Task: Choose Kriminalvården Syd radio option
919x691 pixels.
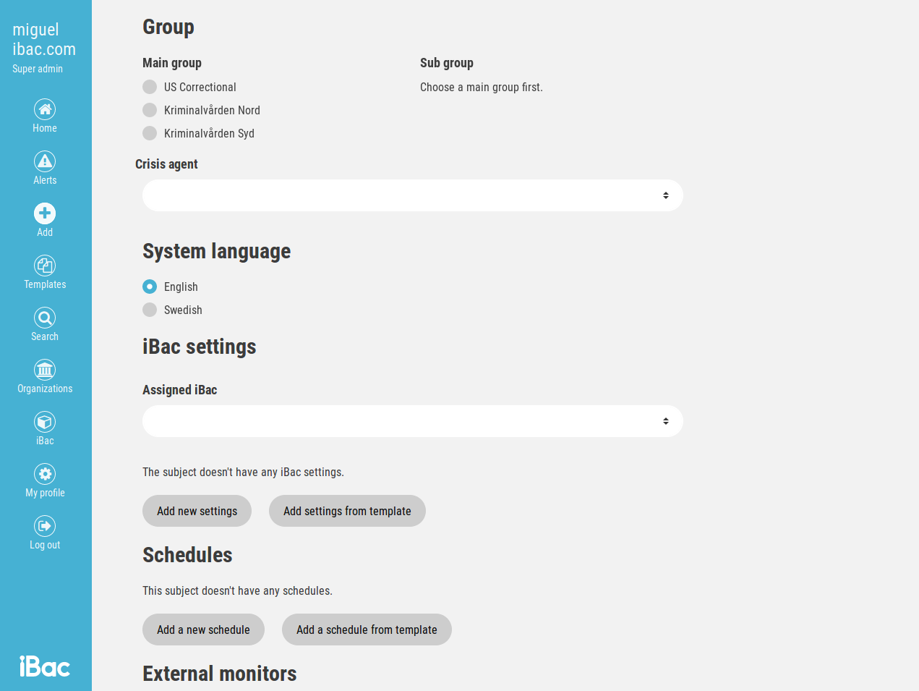Action: (x=150, y=133)
